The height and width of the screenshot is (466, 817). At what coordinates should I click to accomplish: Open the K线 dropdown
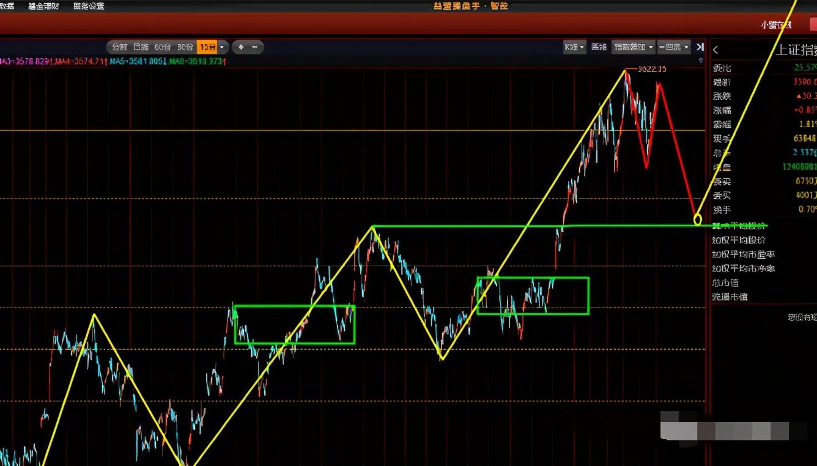click(574, 47)
